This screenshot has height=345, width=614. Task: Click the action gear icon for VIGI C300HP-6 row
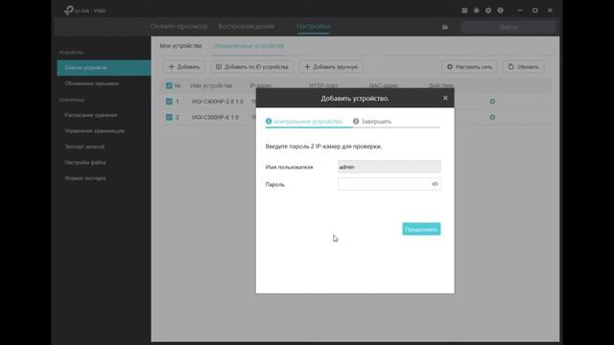[492, 117]
